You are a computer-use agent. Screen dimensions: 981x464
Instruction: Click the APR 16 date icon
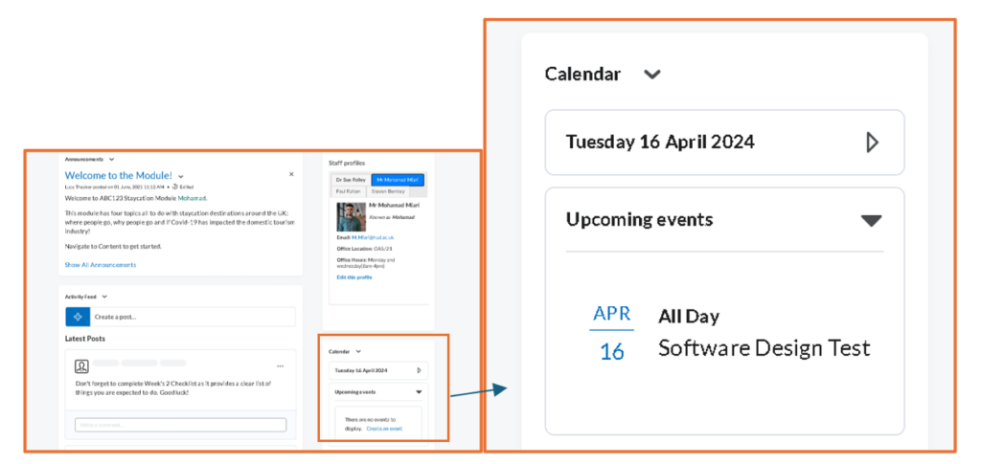(612, 334)
